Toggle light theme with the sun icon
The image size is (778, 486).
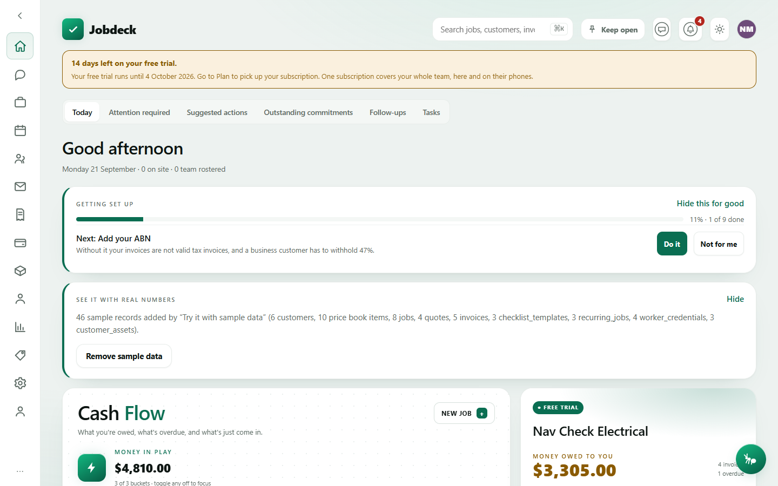point(720,29)
